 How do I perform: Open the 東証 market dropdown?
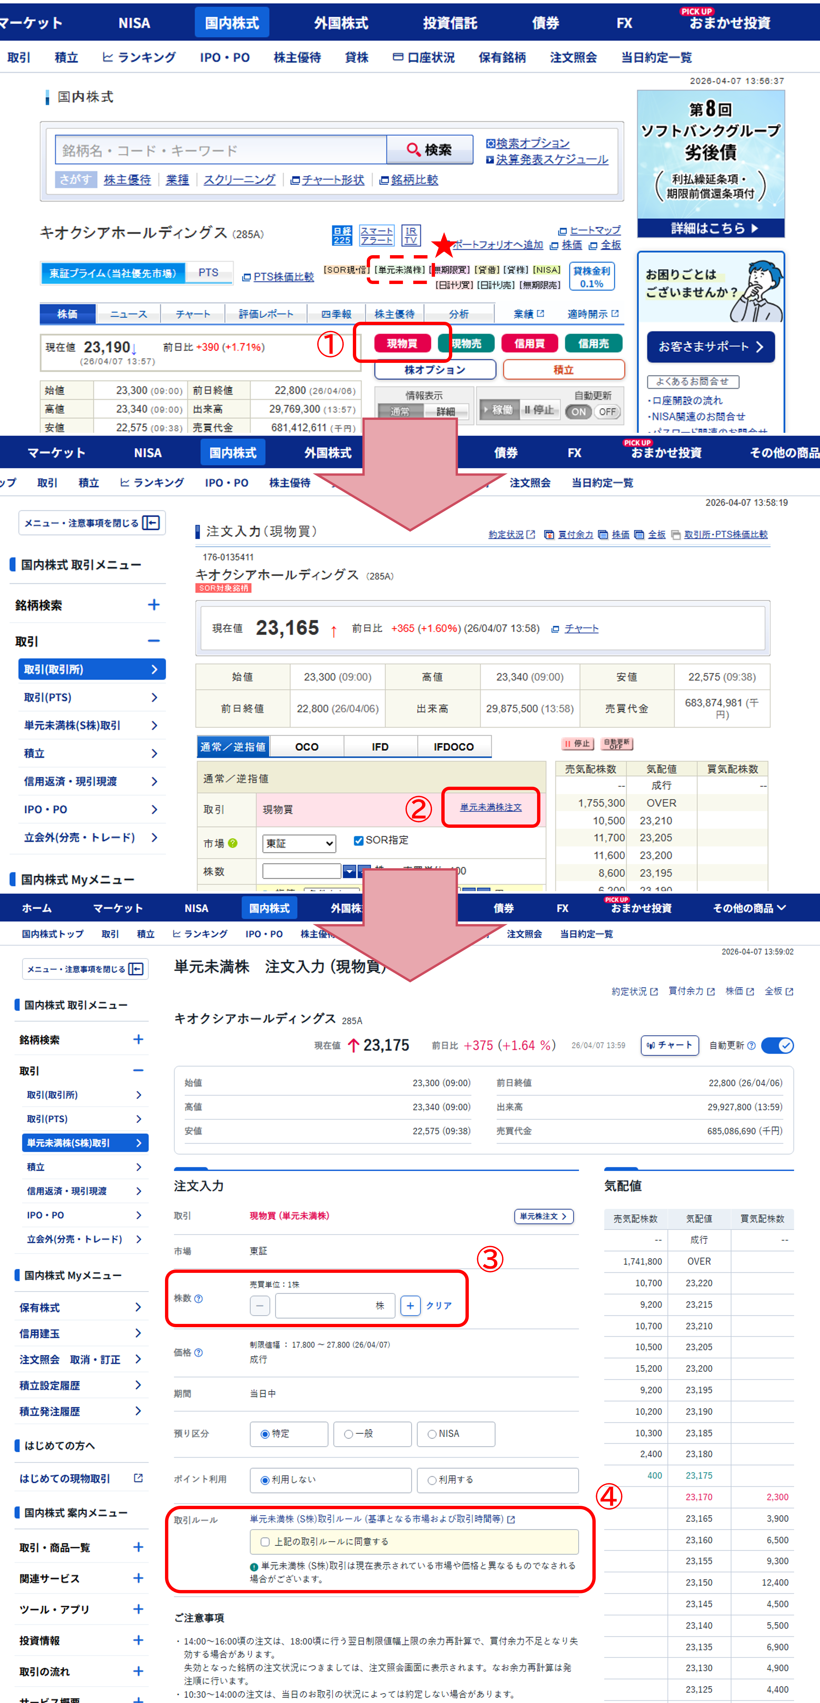tap(299, 843)
